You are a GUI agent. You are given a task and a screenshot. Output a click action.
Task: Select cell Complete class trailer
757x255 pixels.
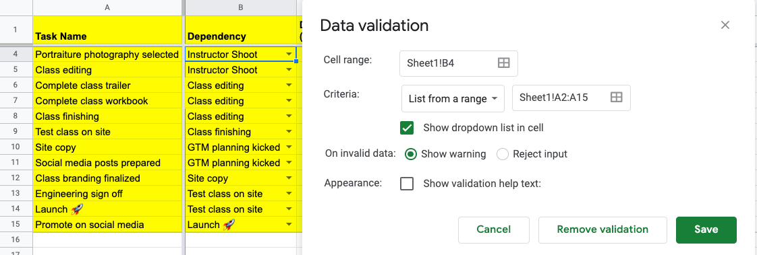coord(107,85)
